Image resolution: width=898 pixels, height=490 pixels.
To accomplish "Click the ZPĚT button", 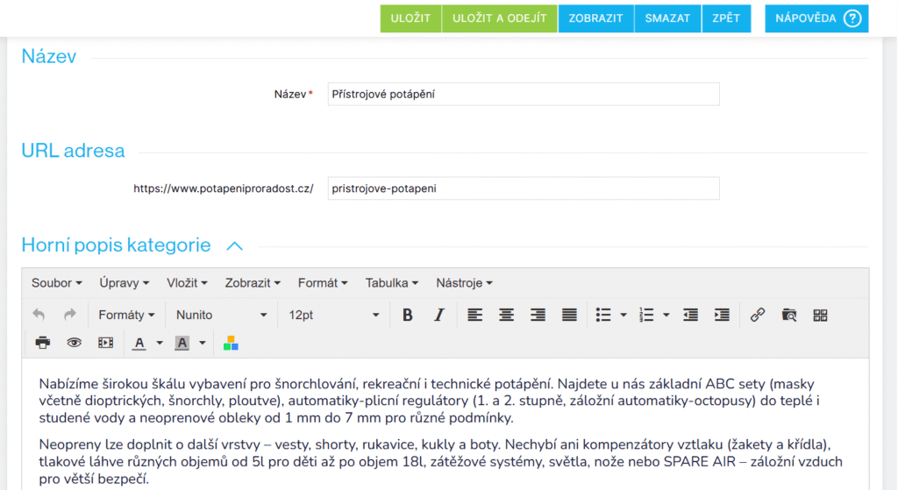I will click(726, 18).
